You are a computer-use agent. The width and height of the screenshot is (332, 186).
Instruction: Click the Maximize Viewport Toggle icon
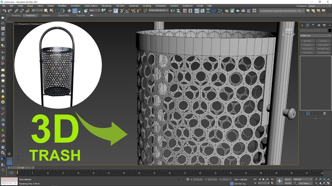(x=328, y=183)
